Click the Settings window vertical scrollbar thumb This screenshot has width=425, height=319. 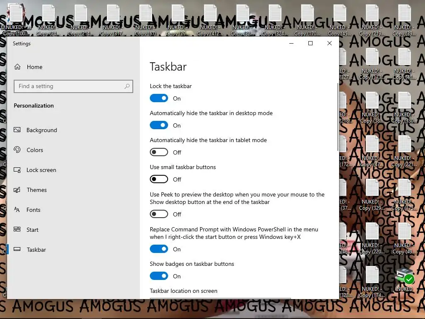click(338, 117)
